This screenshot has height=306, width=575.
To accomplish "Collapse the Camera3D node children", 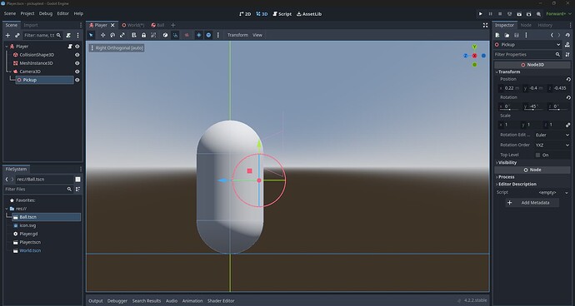I will pos(10,72).
